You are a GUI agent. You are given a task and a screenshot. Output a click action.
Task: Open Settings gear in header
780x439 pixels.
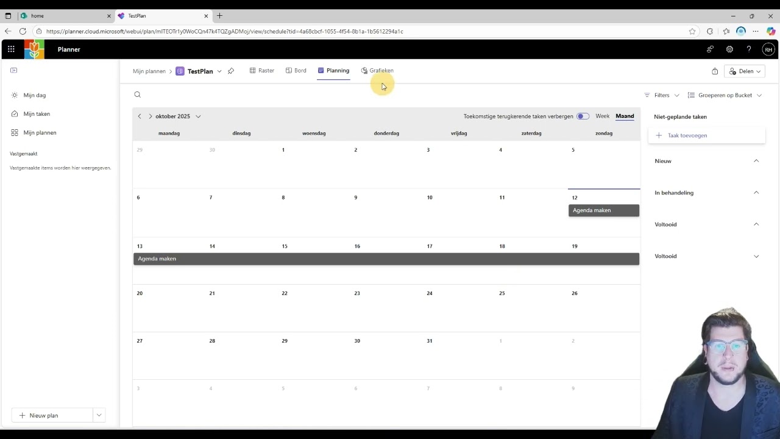coord(729,49)
